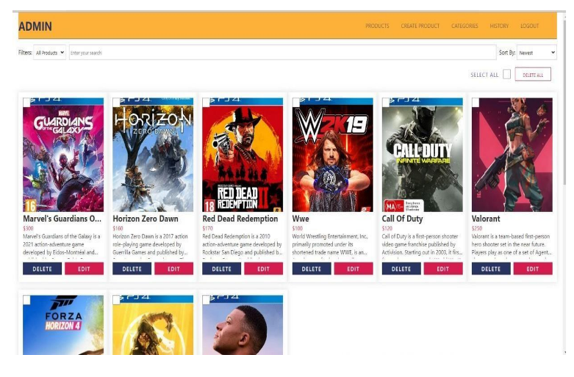574x377 pixels.
Task: Open the Horizon Zero Dawn cover image
Action: click(153, 155)
